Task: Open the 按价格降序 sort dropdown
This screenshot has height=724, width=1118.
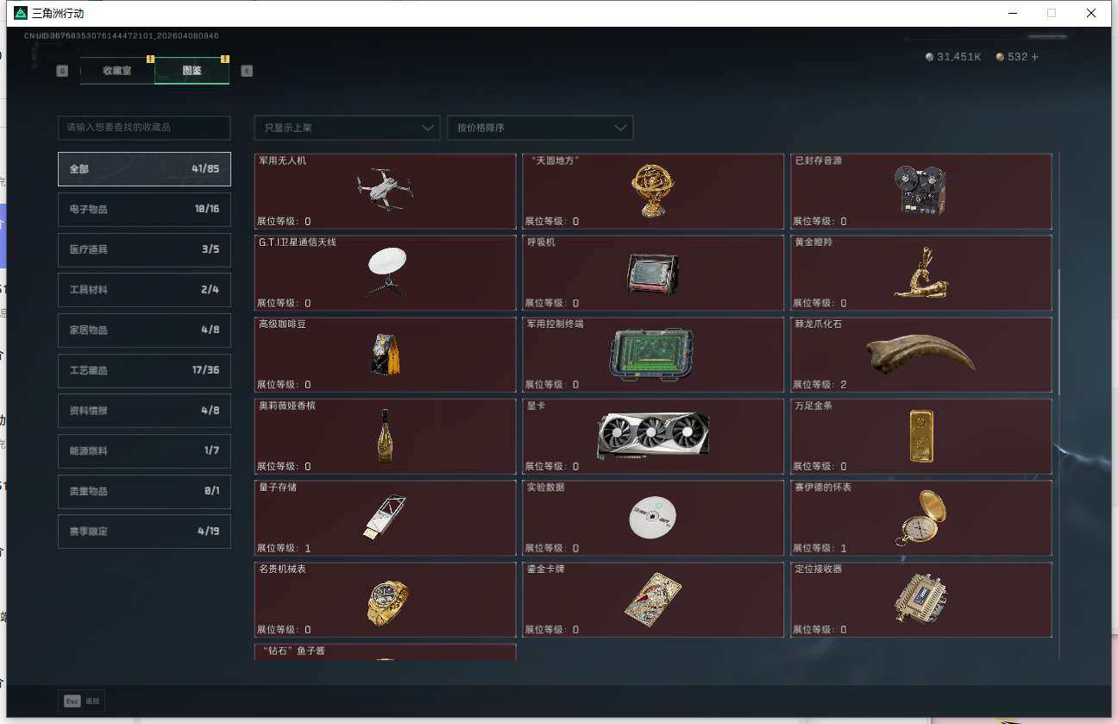Action: point(540,128)
